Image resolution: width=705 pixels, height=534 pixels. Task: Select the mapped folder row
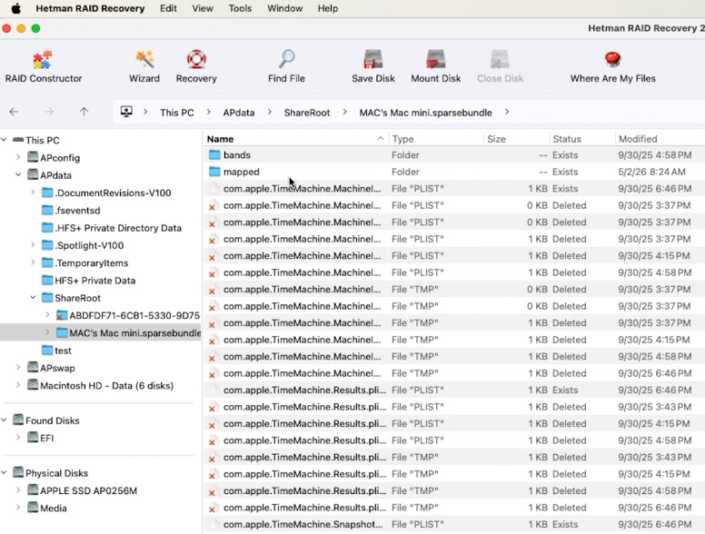454,172
